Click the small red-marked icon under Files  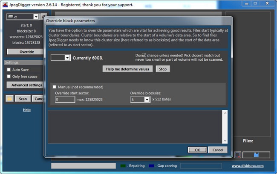238,154
